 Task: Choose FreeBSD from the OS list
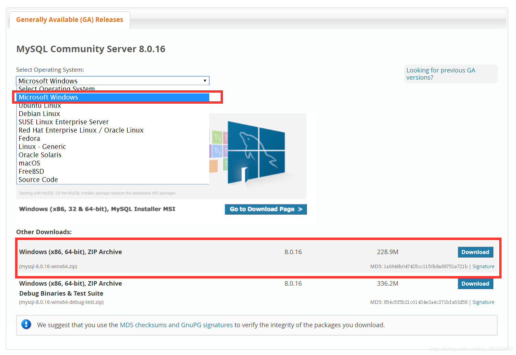pyautogui.click(x=113, y=171)
